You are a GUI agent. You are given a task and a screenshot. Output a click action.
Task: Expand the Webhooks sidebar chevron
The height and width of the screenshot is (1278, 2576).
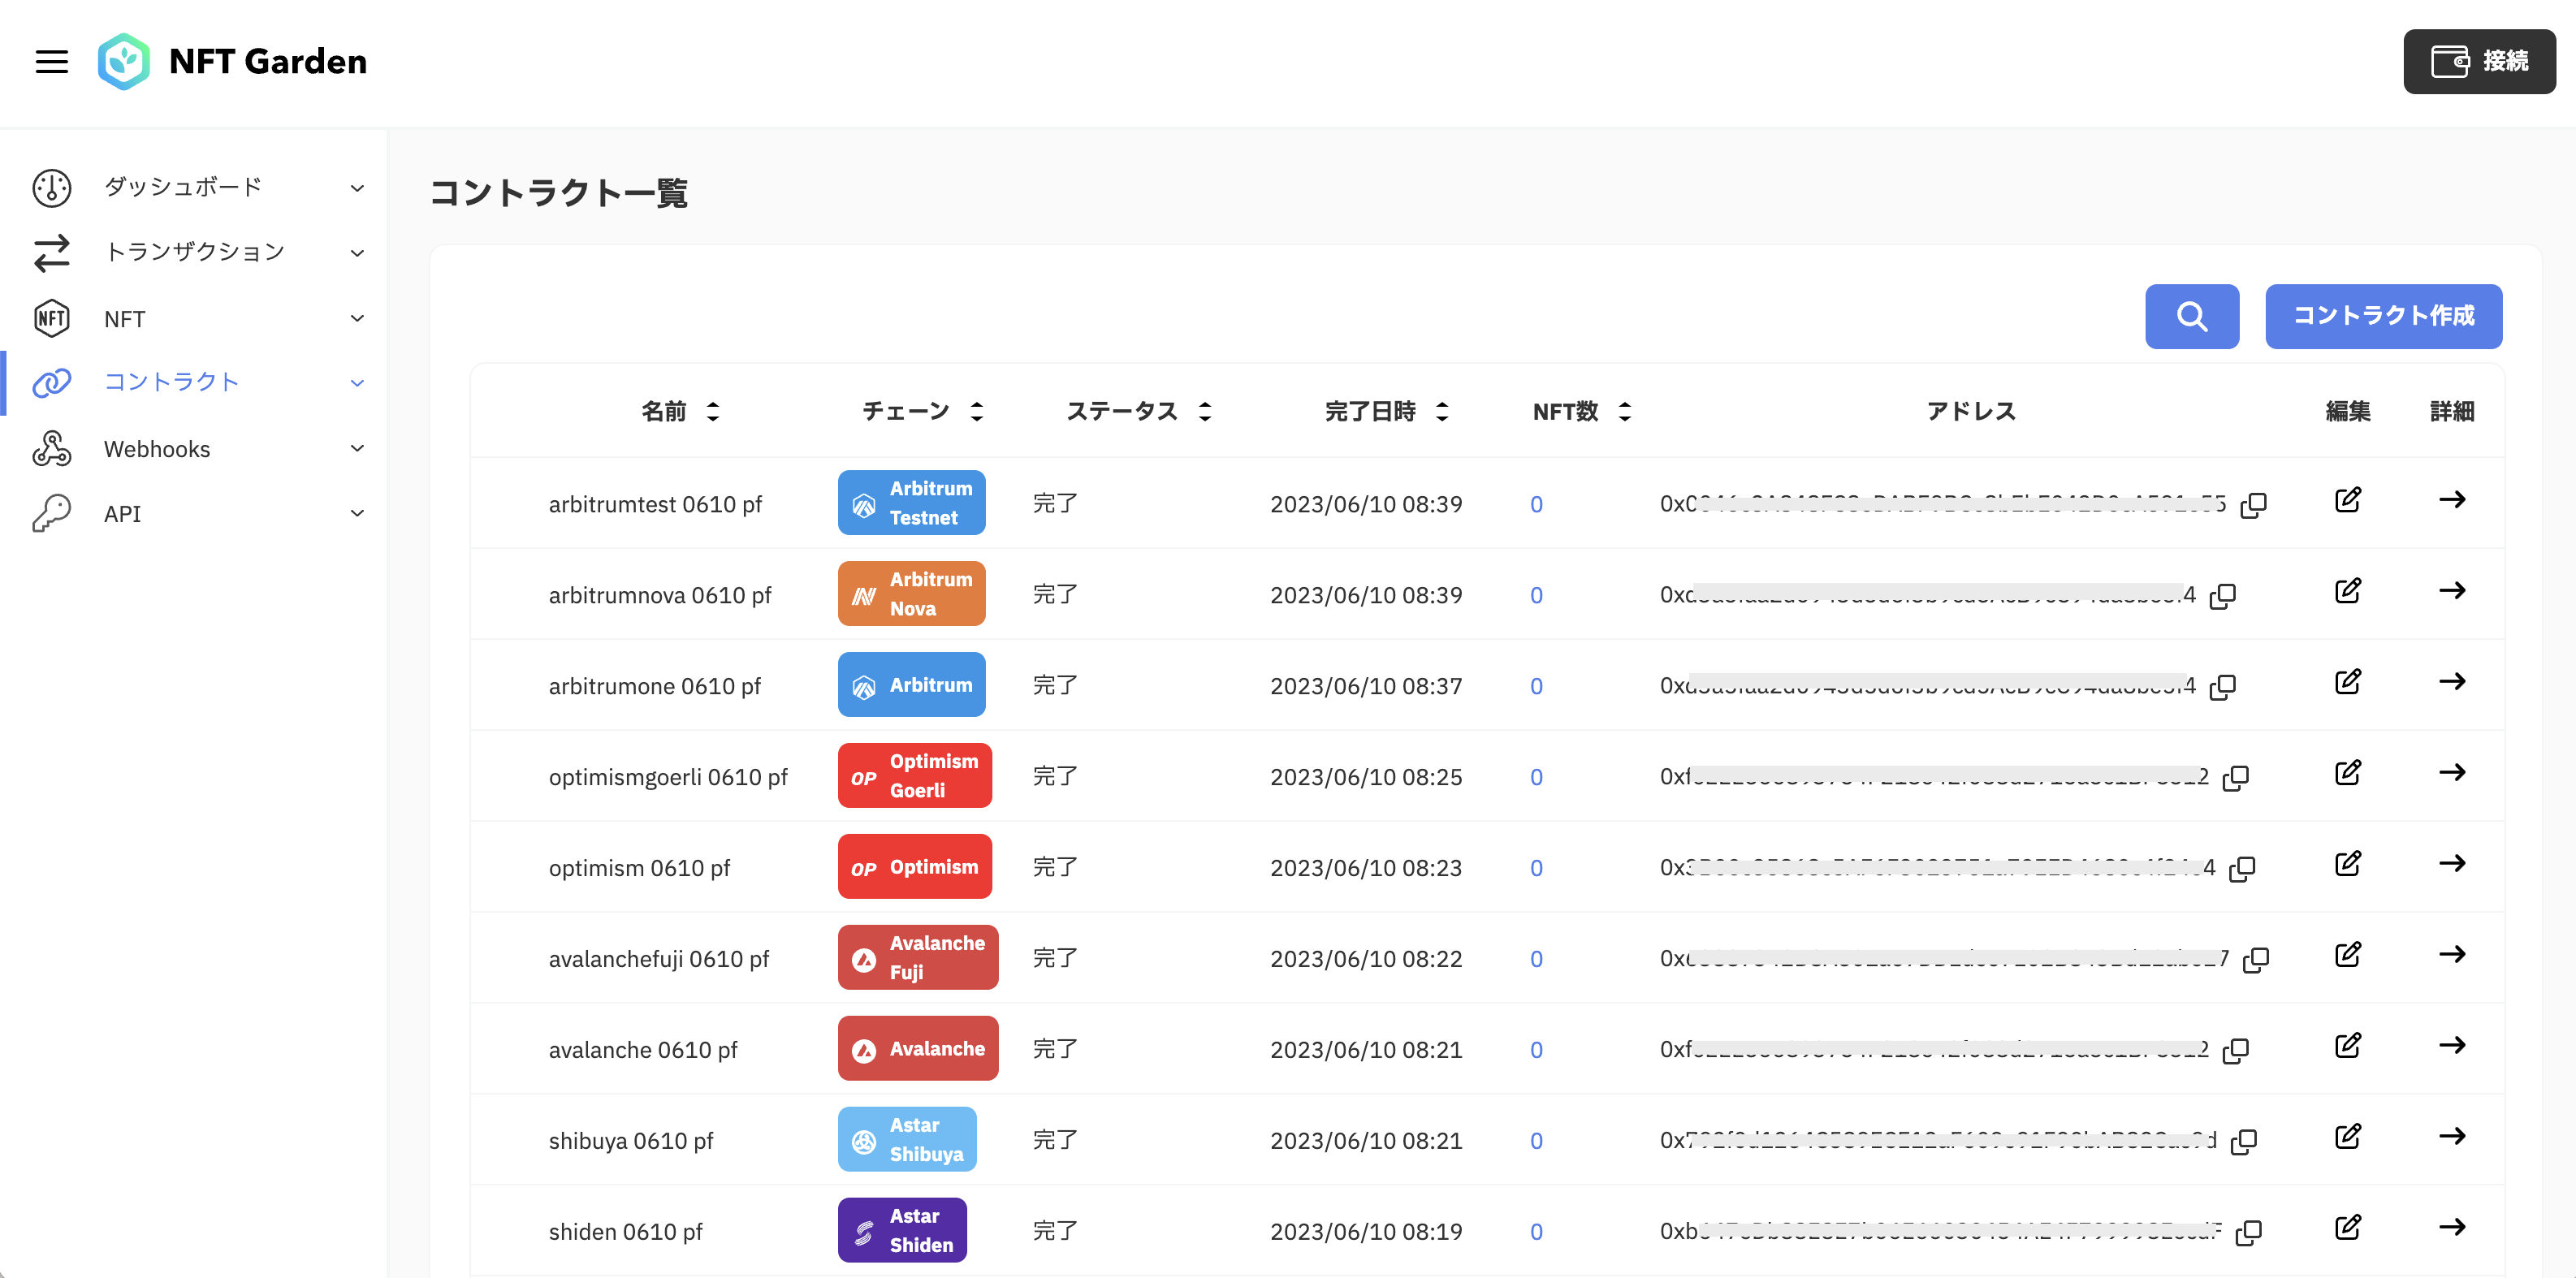pos(357,449)
